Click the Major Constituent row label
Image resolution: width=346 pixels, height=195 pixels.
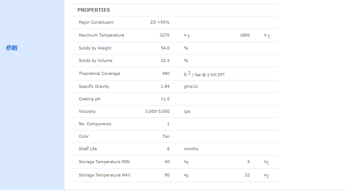point(96,22)
